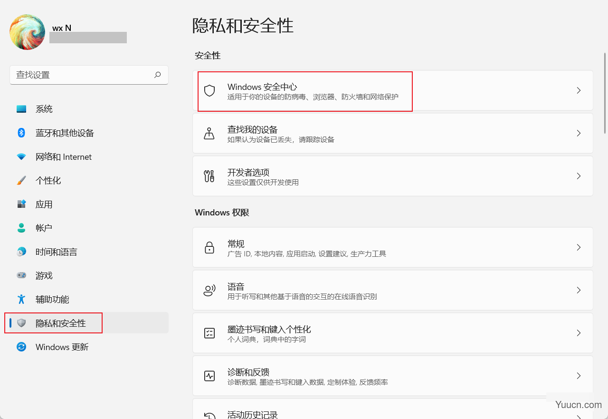Open 活动历史记录 title
Screen dimensions: 608x419
253,415
